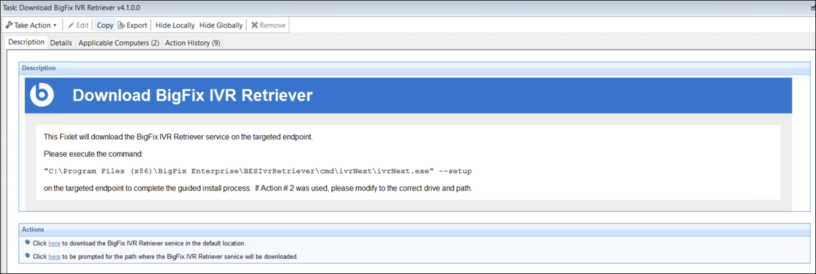Click the Take Action wrench icon
This screenshot has width=816, height=274.
(9, 25)
